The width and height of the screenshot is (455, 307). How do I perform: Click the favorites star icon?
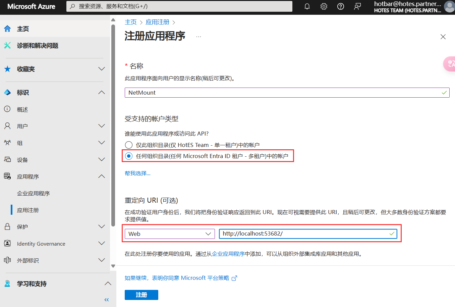pyautogui.click(x=7, y=69)
